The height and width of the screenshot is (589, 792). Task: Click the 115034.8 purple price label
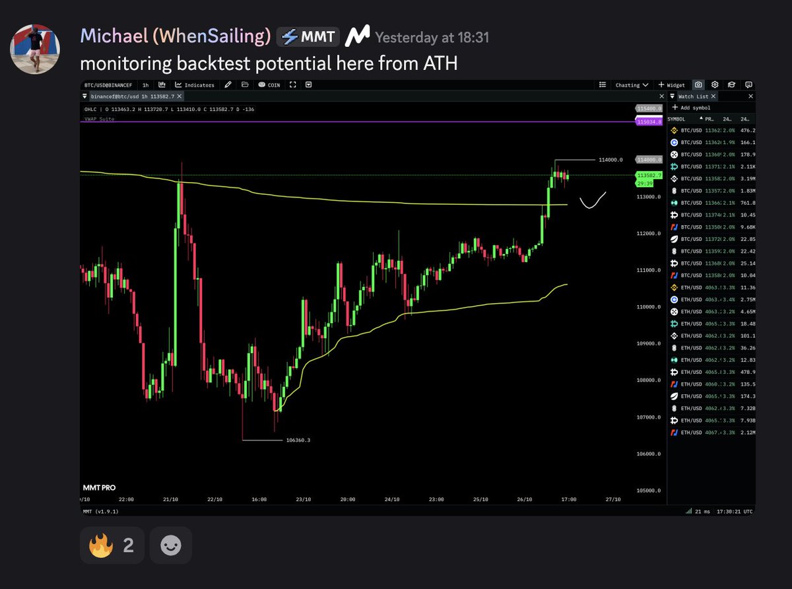(647, 121)
